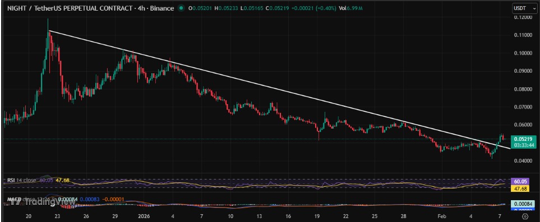This screenshot has width=540, height=222.
Task: Click the green market status dot
Action: (181, 8)
